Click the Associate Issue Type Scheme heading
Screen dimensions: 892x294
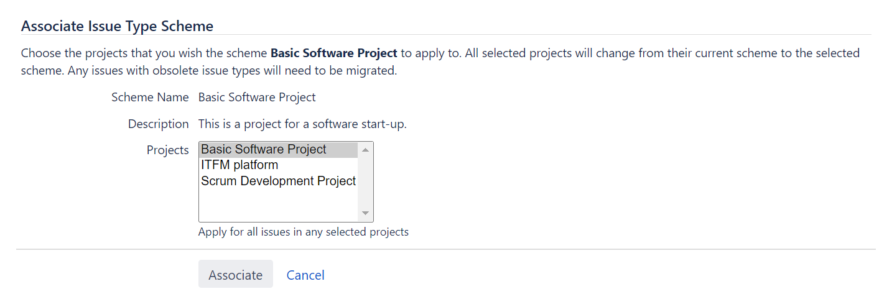118,26
